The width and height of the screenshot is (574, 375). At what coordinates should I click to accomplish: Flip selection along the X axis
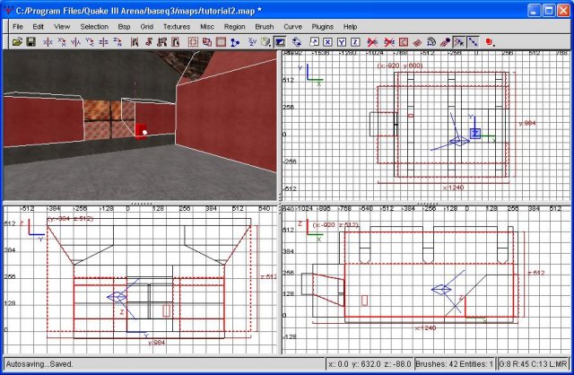pyautogui.click(x=48, y=42)
